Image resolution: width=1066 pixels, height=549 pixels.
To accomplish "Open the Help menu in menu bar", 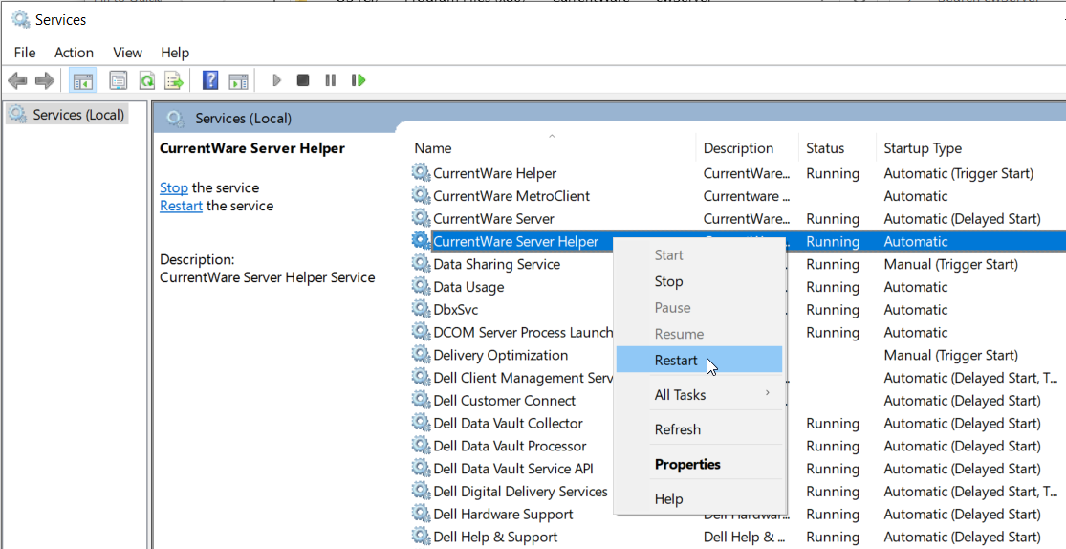I will click(x=175, y=53).
